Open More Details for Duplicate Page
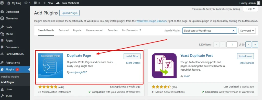The height and width of the screenshot is (100, 262). [x=133, y=63]
